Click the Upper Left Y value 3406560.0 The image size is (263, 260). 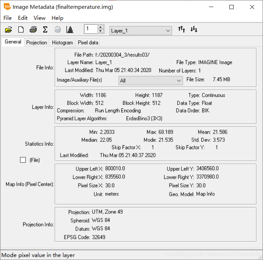[207, 168]
